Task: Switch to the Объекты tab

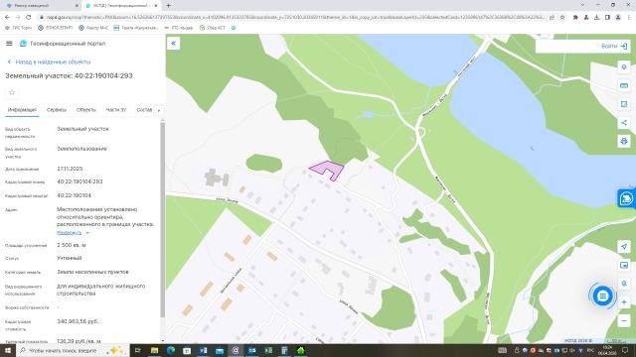Action: [86, 110]
